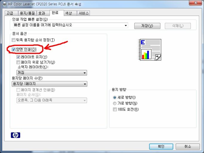Viewport: 204px width, 153px height.
Task: Open the 색상 tab
Action: (70, 13)
